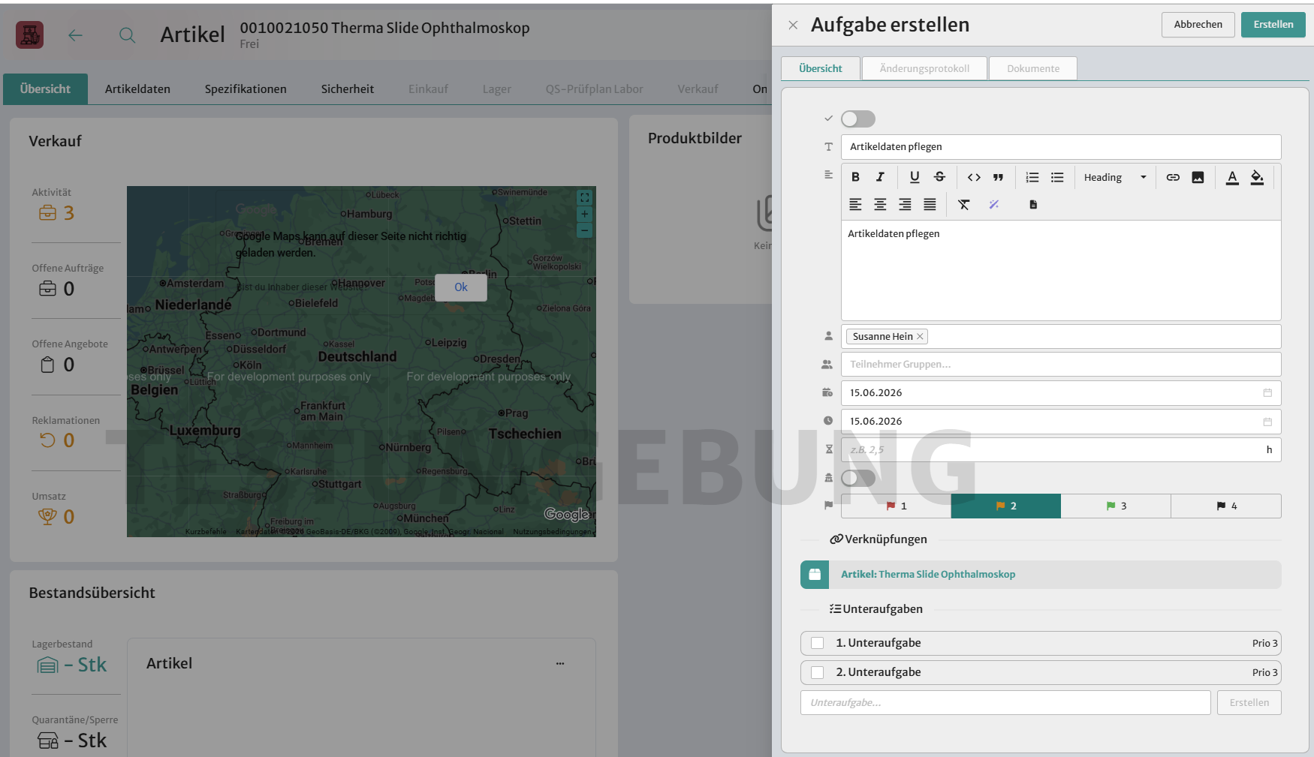Justify the description text

(930, 204)
